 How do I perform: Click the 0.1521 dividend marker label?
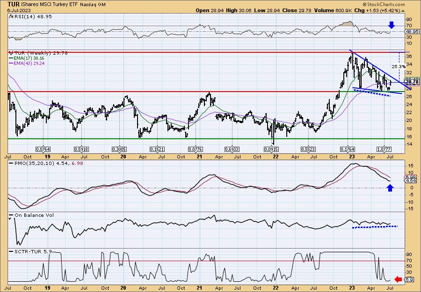coord(157,149)
